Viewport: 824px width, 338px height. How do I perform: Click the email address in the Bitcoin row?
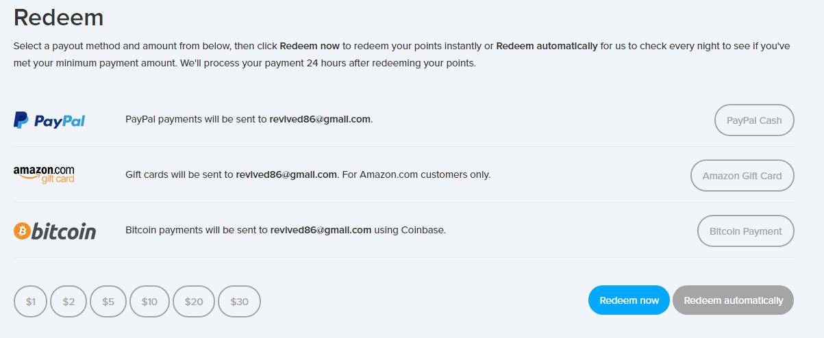(x=321, y=230)
